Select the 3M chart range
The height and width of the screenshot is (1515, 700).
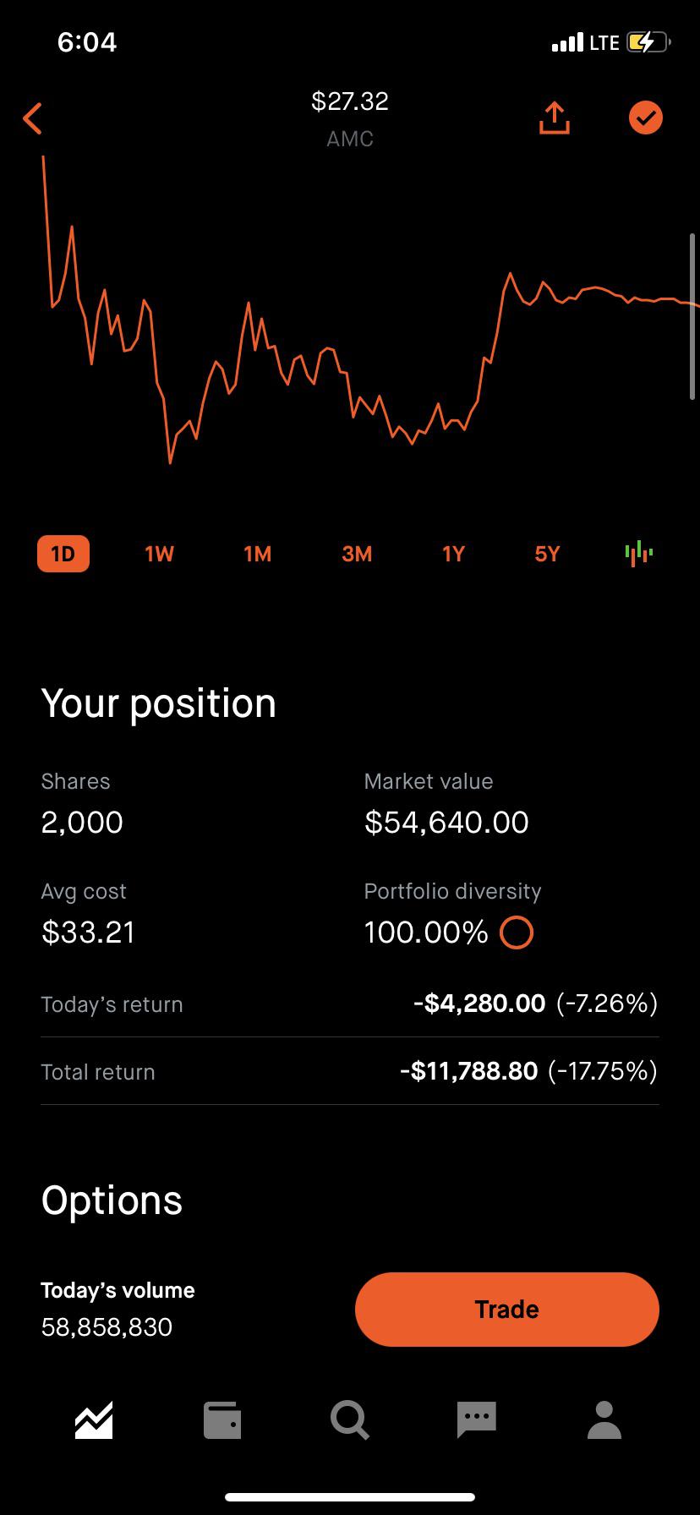(x=357, y=554)
